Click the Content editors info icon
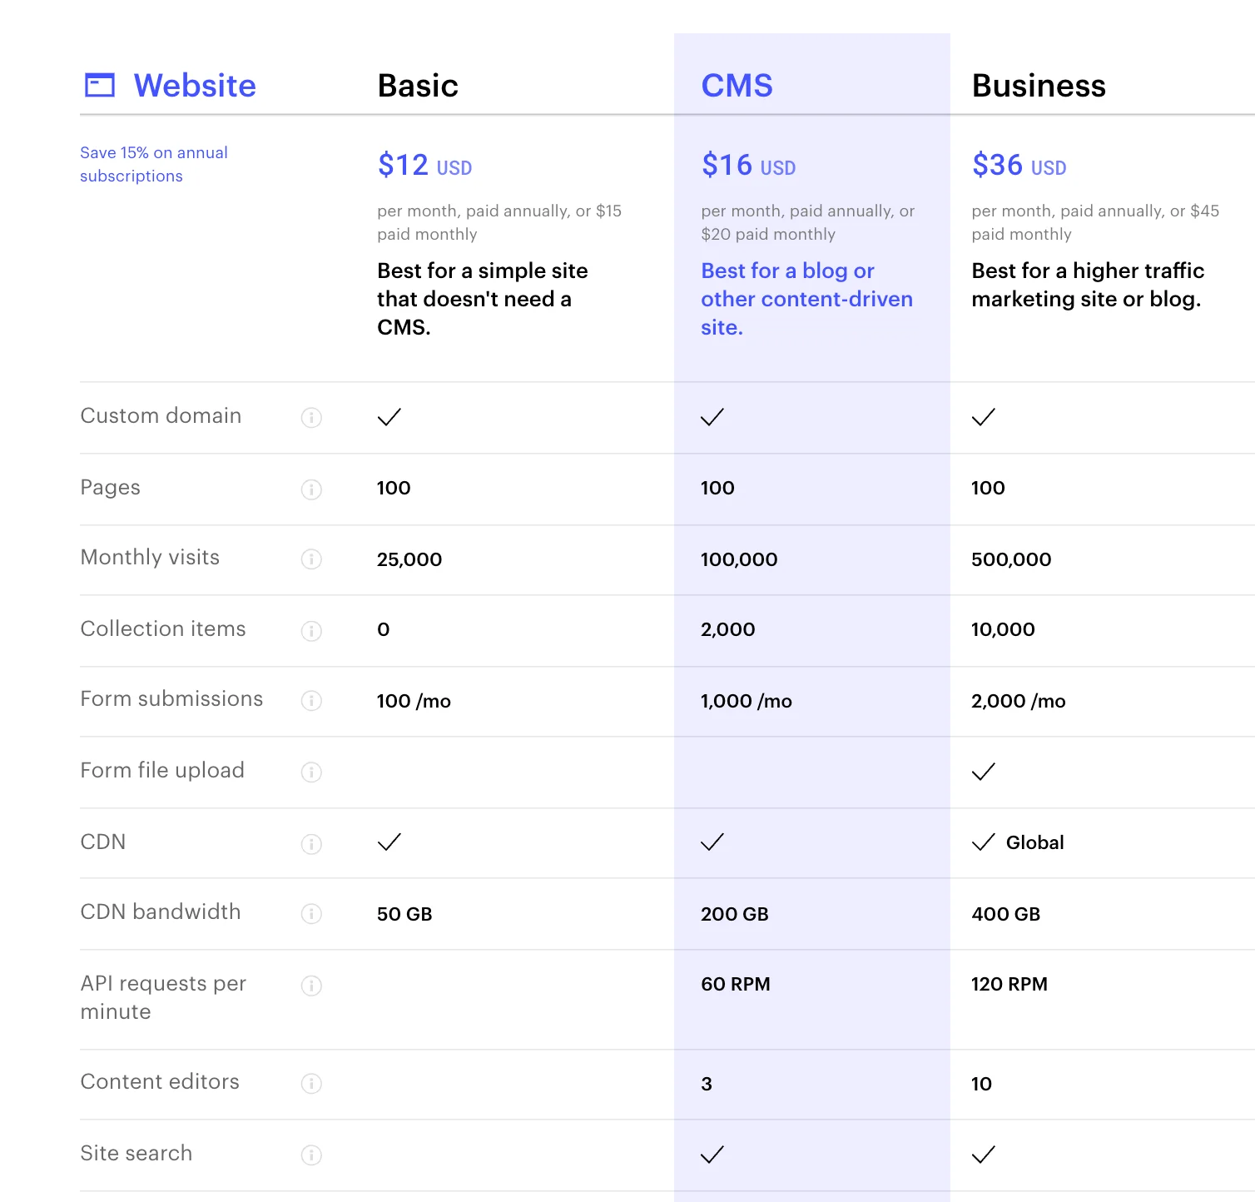 (x=311, y=1083)
